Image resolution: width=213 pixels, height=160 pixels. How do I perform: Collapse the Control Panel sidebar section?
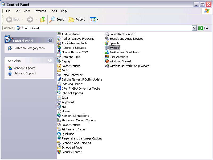[50, 41]
